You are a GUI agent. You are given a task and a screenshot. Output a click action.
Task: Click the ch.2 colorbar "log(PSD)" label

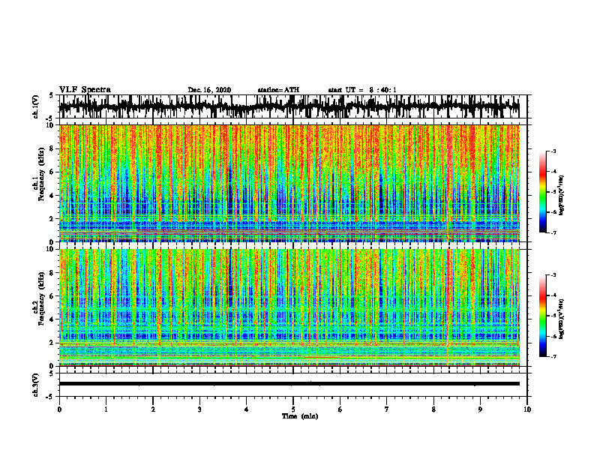[x=562, y=319]
